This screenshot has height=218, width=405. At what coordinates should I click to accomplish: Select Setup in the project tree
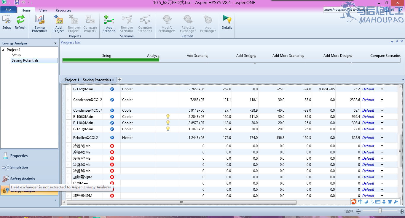pos(16,55)
